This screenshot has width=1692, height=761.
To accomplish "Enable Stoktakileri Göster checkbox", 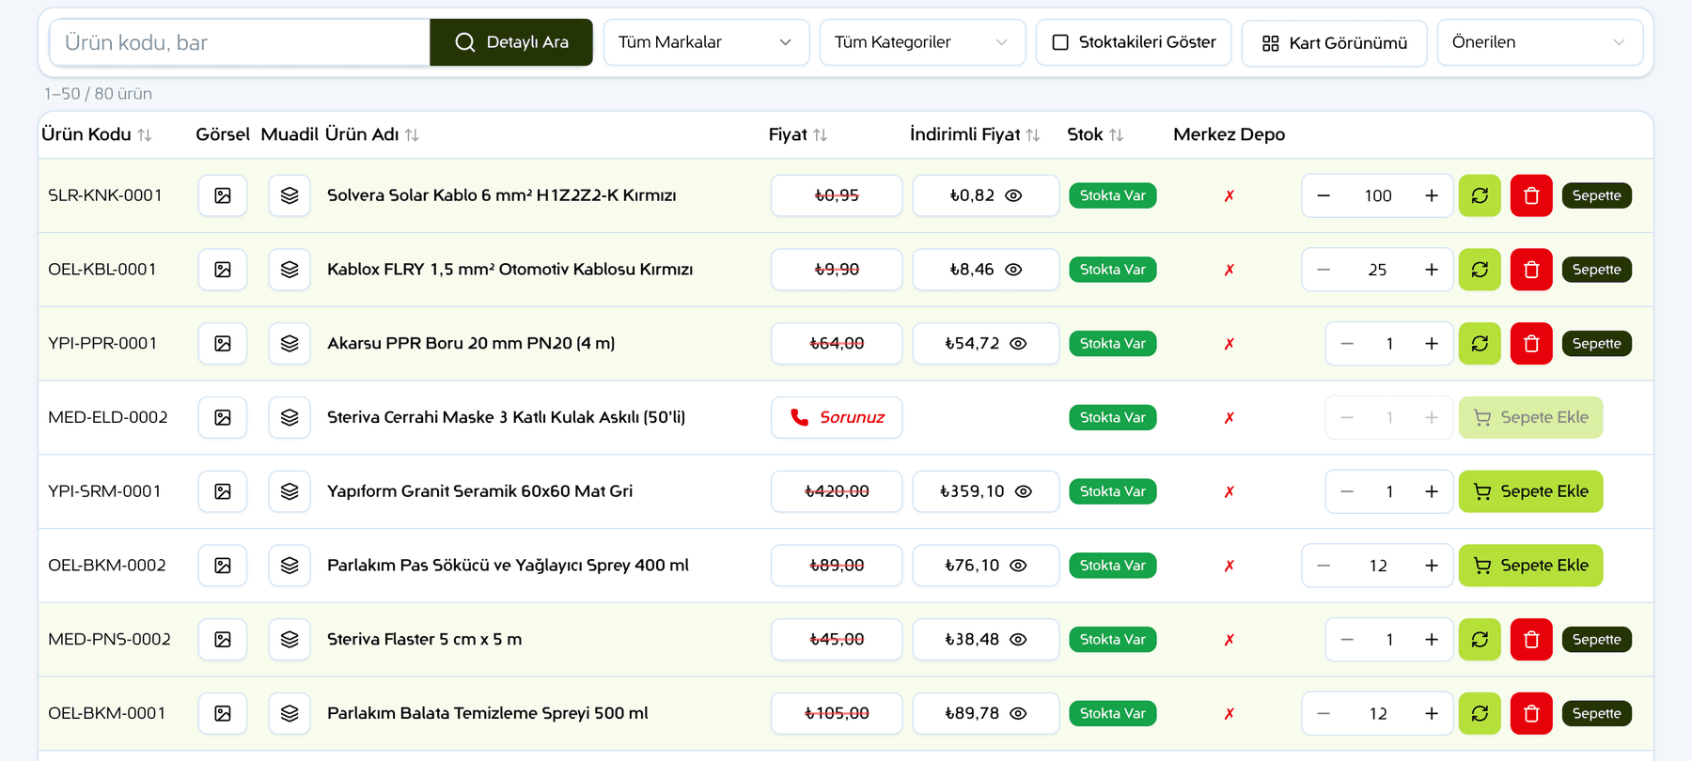I will coord(1060,42).
